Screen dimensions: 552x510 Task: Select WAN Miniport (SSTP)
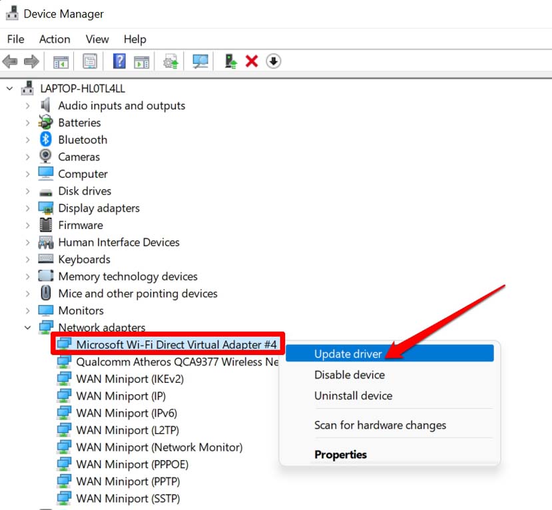point(128,499)
